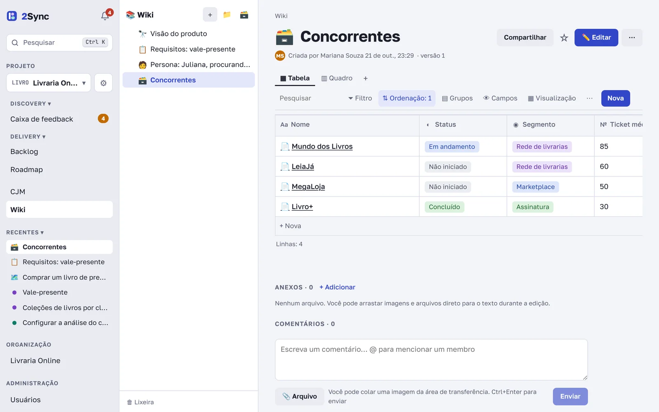
Task: Open project settings gear
Action: click(103, 83)
